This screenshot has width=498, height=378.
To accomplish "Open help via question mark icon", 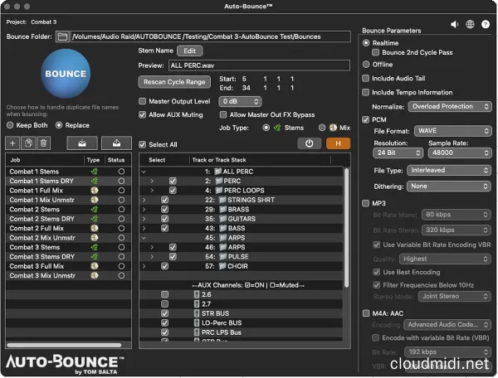I will (x=486, y=24).
